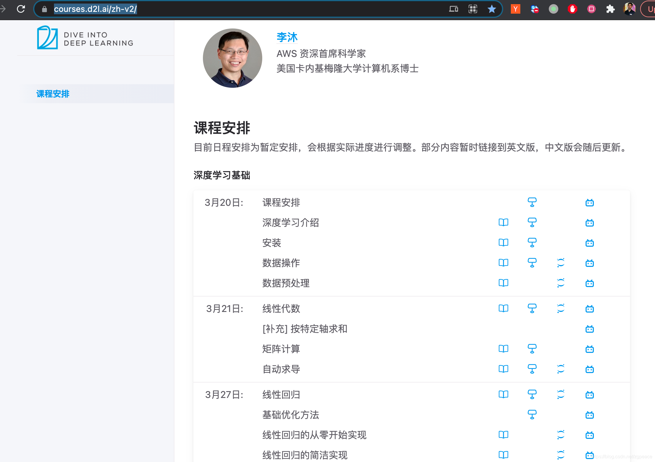Open the slides for 基础优化方法
Screen dimensions: 655x462
tap(532, 415)
